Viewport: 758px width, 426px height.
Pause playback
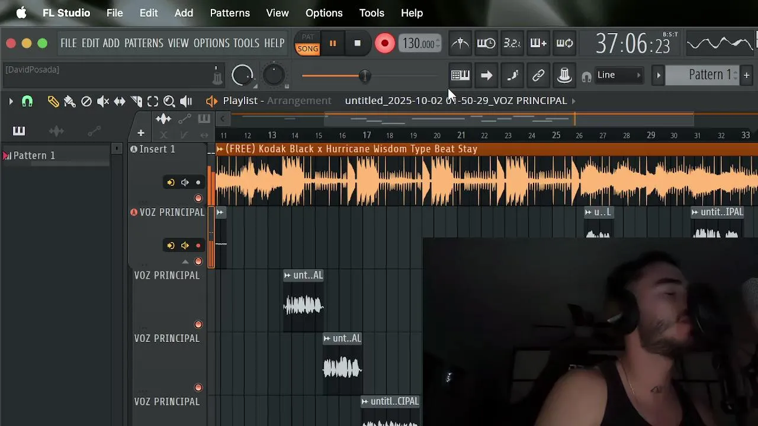click(333, 43)
